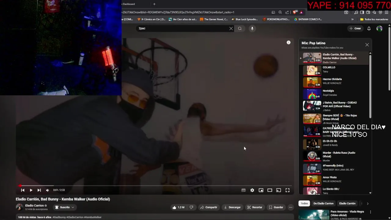
Task: Click the #BadBunny hashtag
Action: click(x=59, y=217)
